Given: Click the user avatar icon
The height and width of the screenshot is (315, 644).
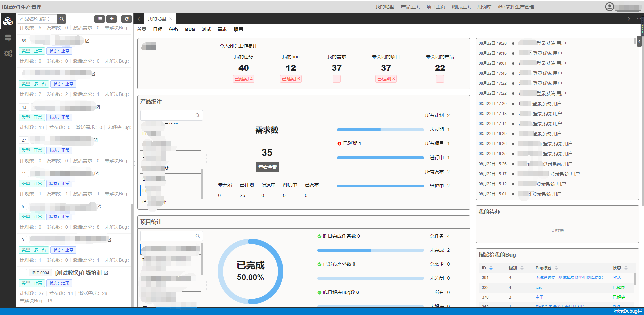Looking at the screenshot, I should [609, 7].
